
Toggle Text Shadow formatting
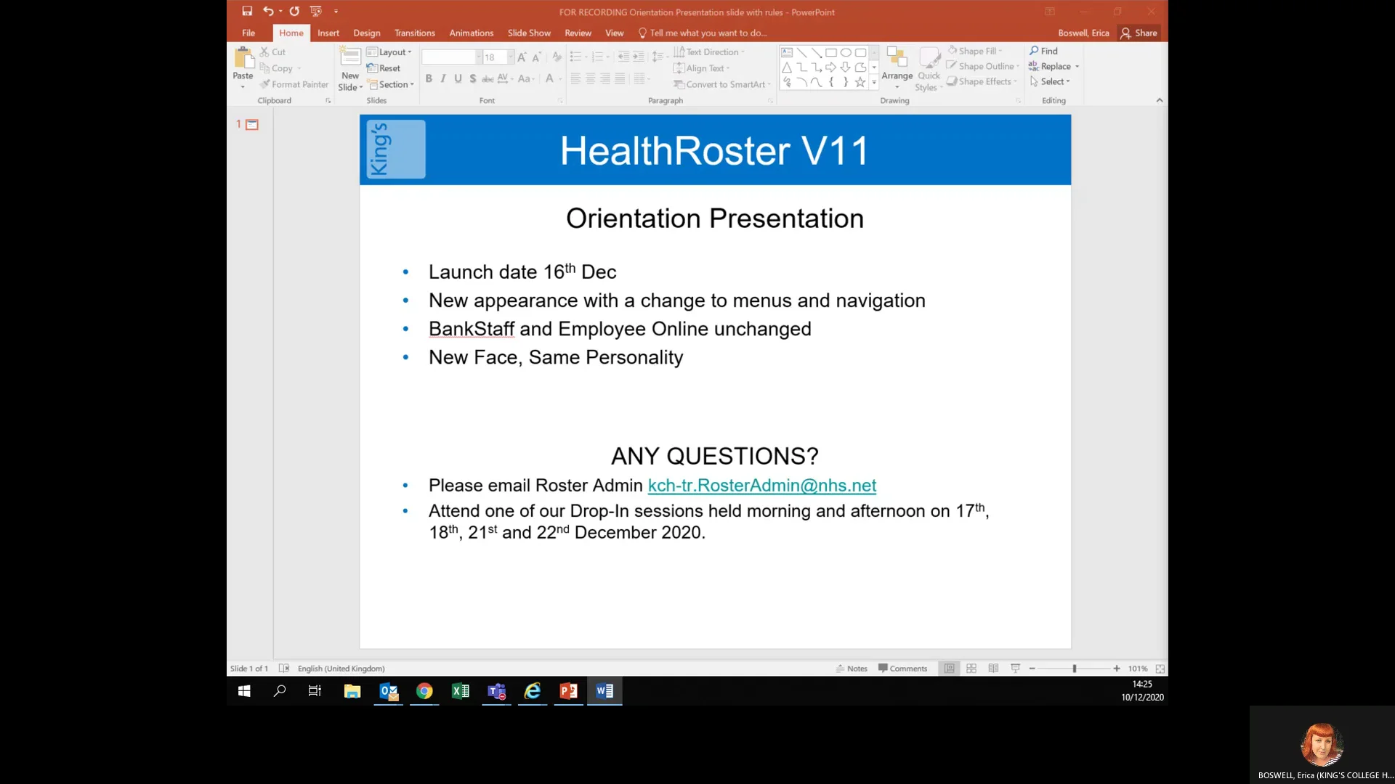(473, 78)
